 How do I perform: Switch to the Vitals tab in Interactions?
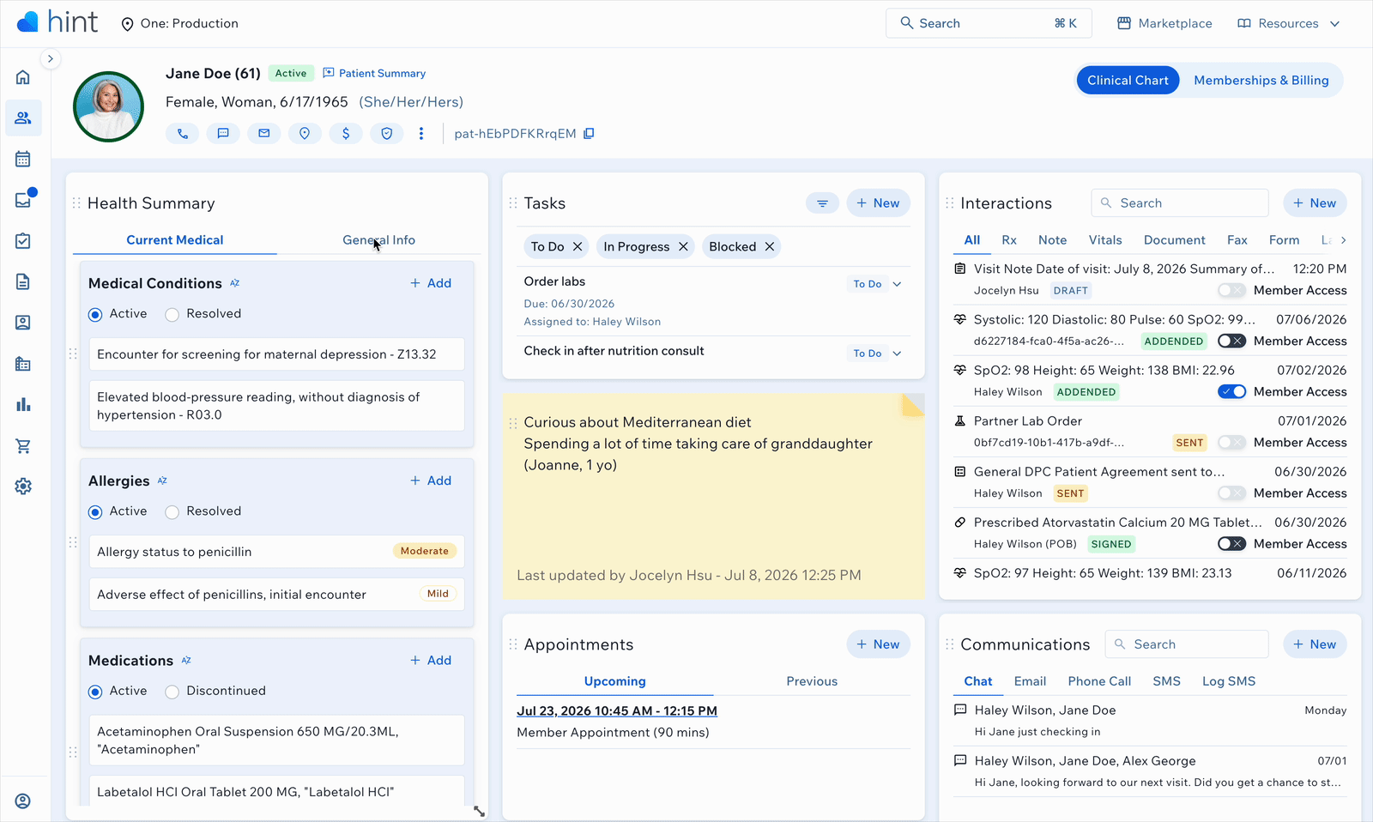click(x=1105, y=240)
